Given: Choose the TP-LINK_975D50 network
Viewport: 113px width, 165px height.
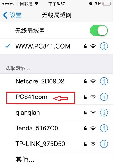Looking at the screenshot, I should point(56,144).
